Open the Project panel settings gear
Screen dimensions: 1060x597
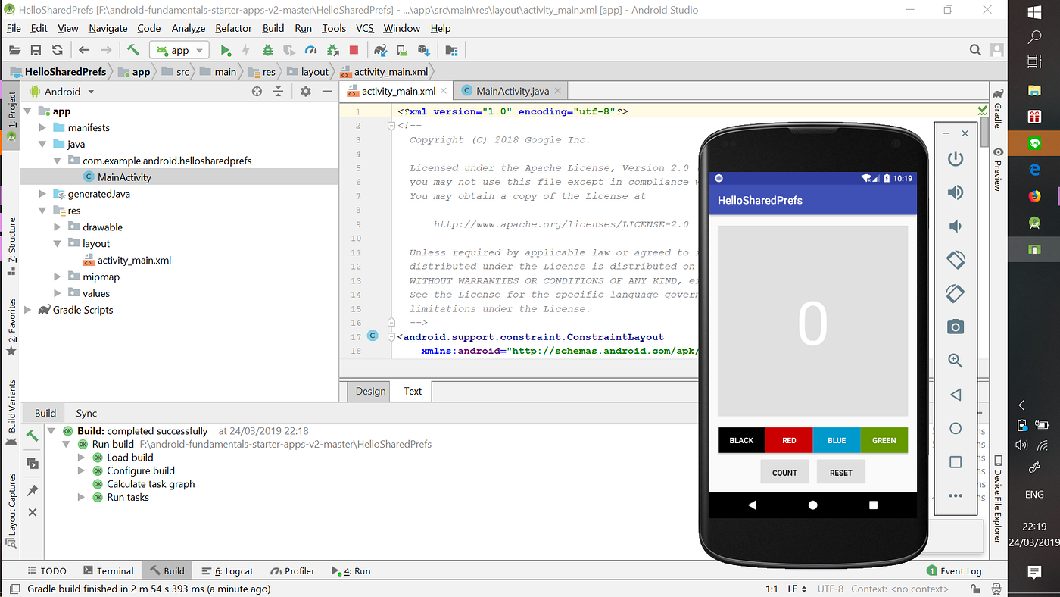[x=305, y=91]
